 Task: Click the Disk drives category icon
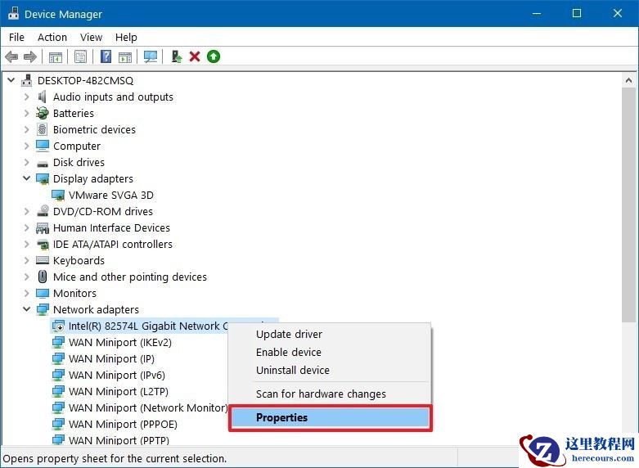tap(43, 164)
